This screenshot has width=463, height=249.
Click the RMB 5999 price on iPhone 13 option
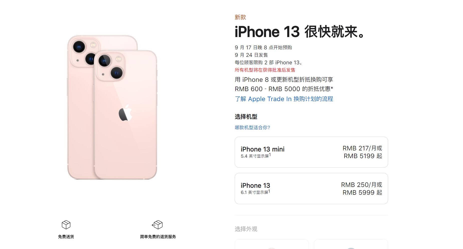362,192
